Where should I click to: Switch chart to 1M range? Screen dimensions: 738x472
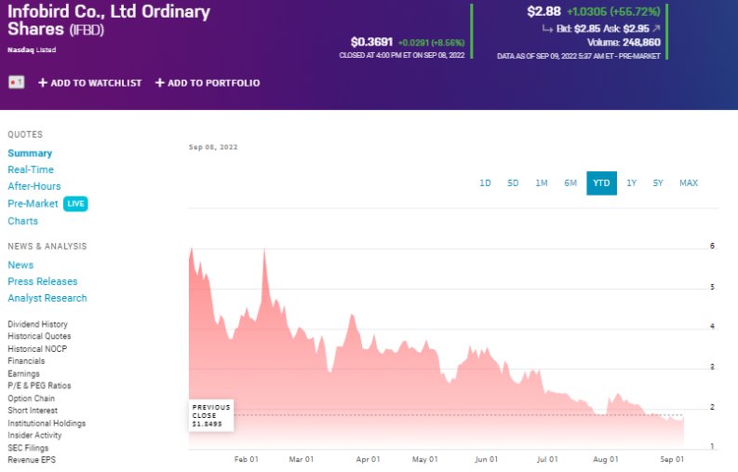pyautogui.click(x=542, y=183)
